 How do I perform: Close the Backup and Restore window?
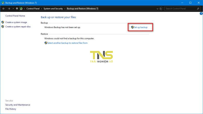click(199, 3)
